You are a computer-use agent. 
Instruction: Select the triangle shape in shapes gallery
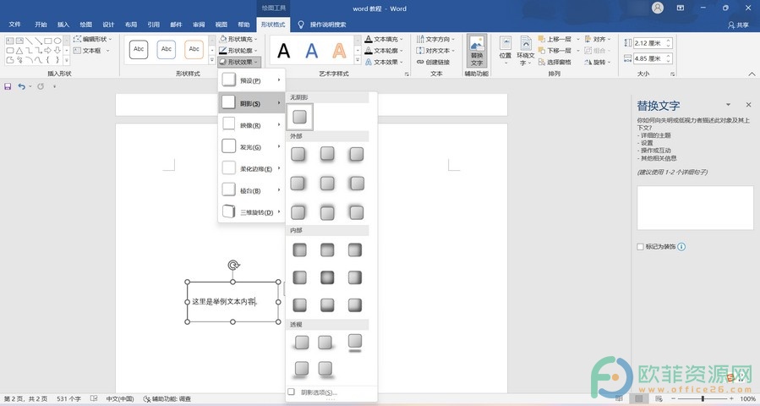click(19, 51)
